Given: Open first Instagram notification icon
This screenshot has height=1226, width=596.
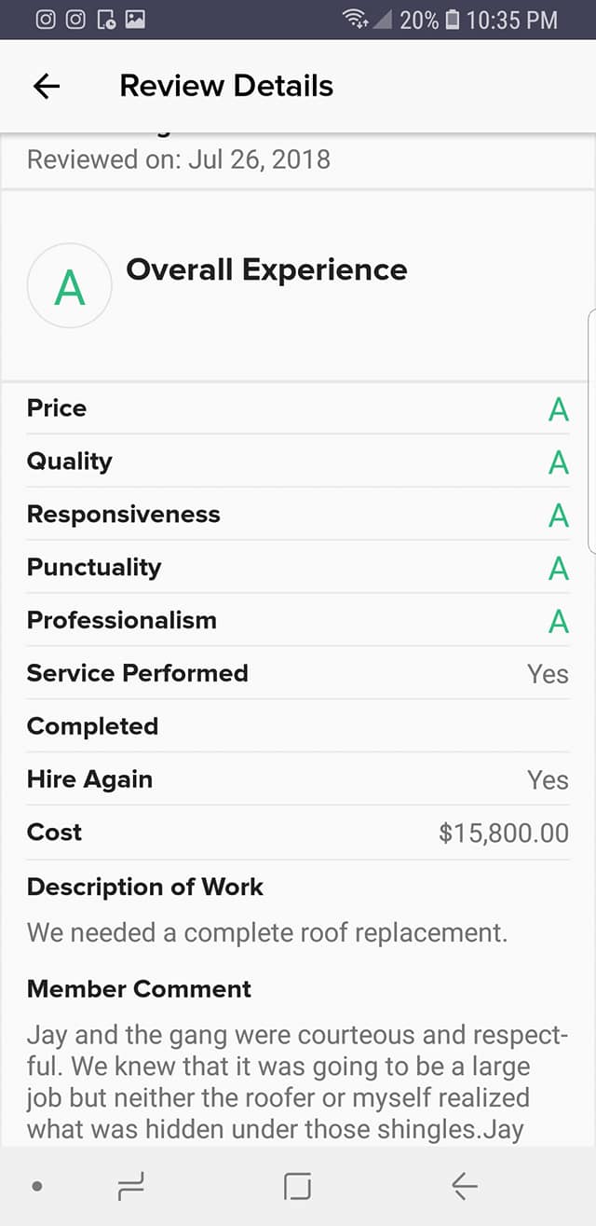Looking at the screenshot, I should pyautogui.click(x=45, y=19).
